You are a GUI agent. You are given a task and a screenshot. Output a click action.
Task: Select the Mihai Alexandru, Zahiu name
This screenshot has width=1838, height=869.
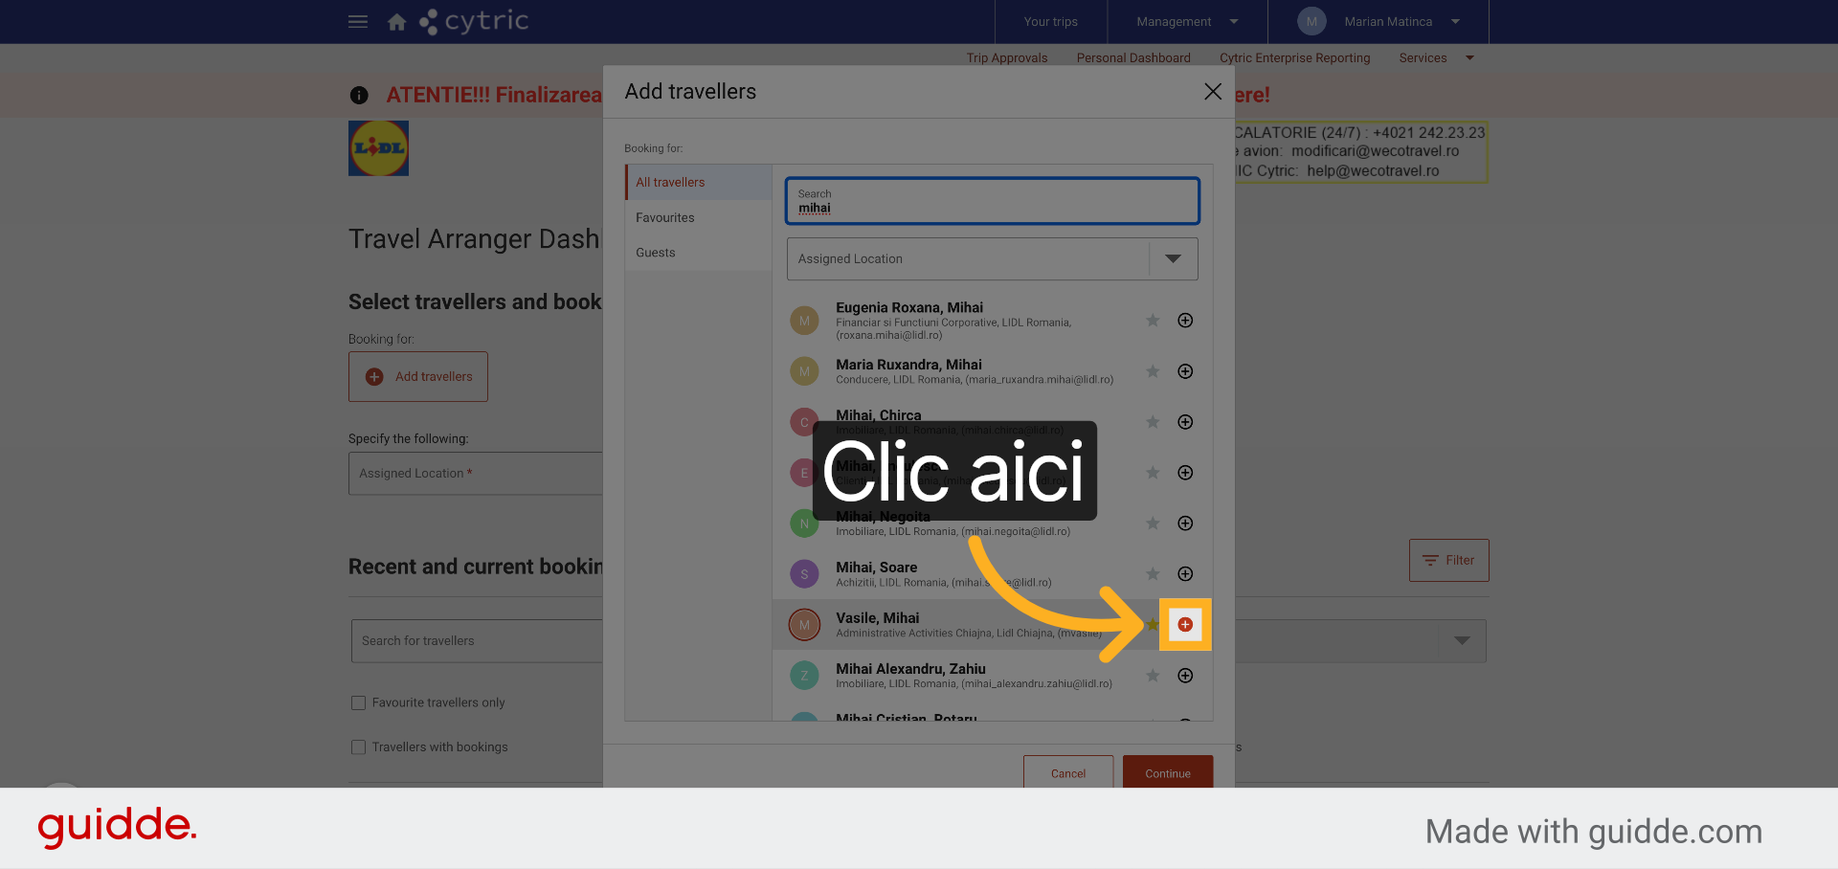tap(910, 669)
